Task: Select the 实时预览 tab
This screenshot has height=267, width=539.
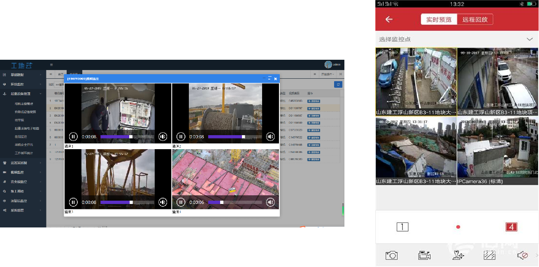Action: tap(439, 19)
